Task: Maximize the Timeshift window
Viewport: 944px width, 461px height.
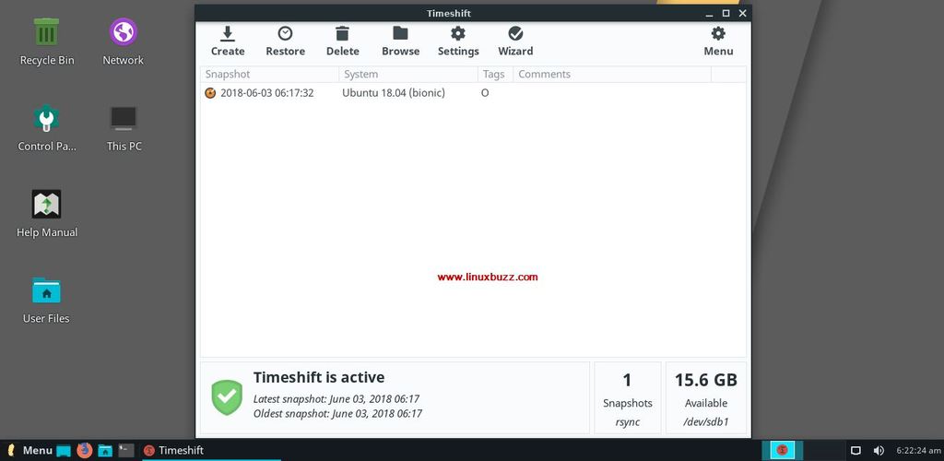Action: click(x=726, y=13)
